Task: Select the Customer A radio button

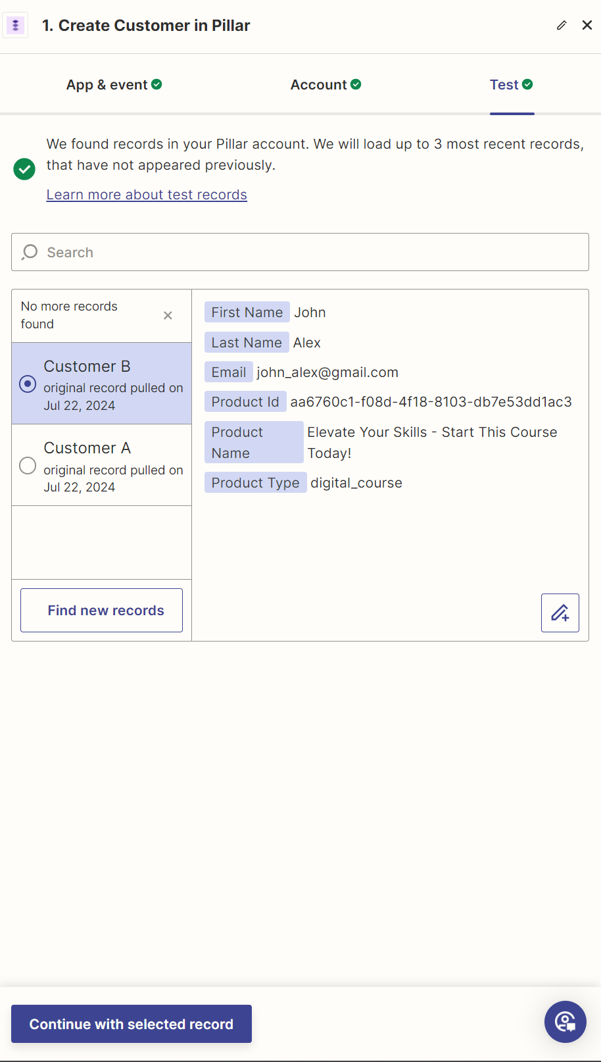Action: coord(28,466)
